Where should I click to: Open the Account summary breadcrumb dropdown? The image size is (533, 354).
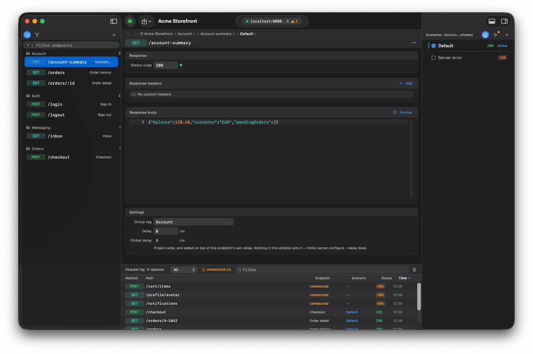pyautogui.click(x=217, y=34)
